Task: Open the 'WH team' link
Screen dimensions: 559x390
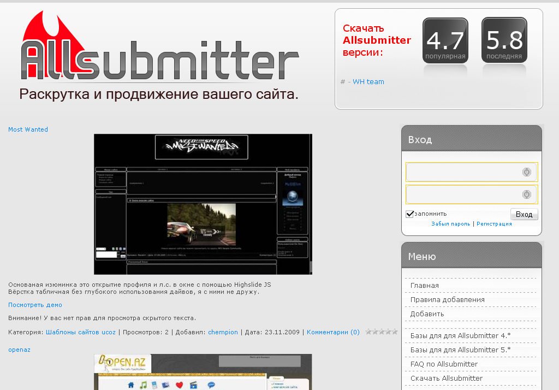Action: click(368, 82)
